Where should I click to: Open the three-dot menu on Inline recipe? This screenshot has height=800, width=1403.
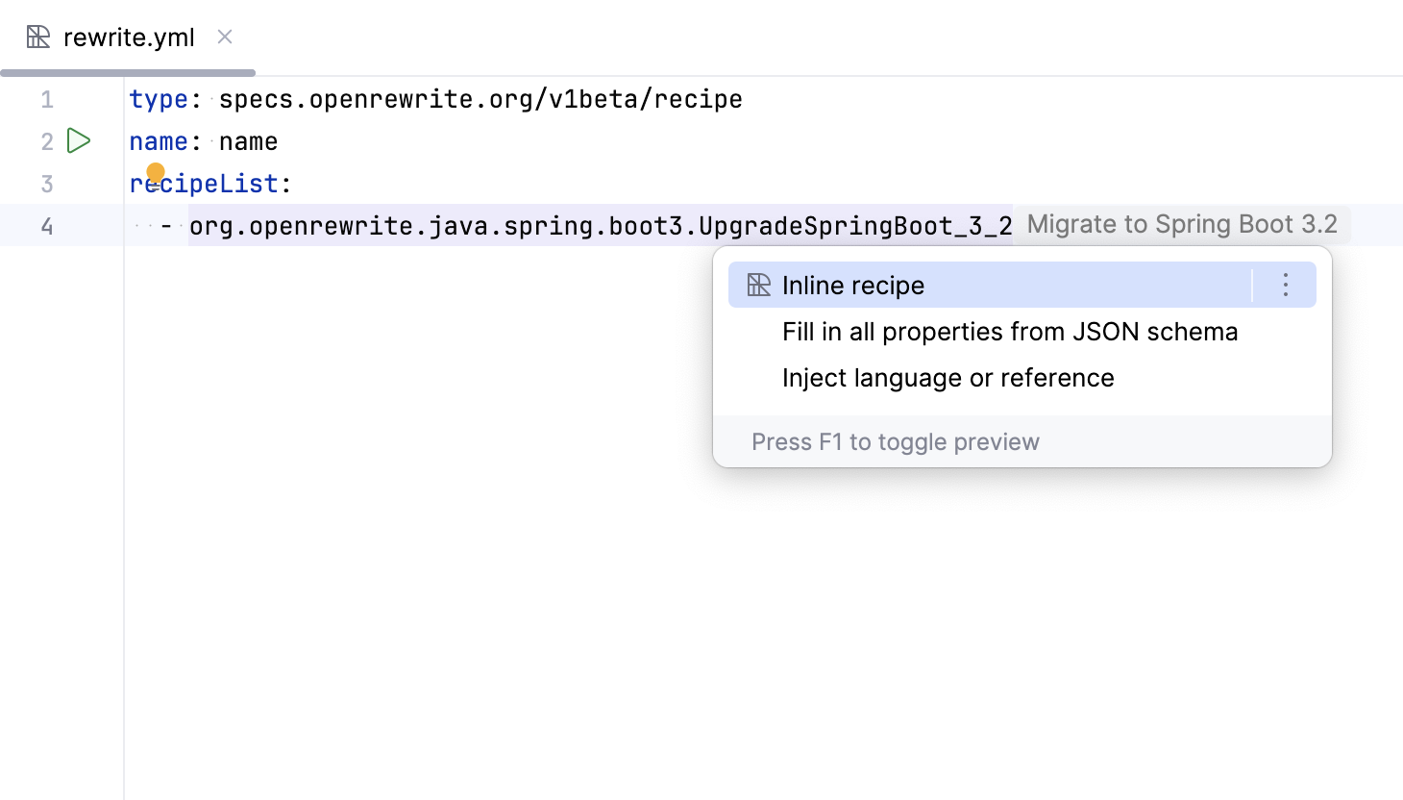pos(1285,285)
